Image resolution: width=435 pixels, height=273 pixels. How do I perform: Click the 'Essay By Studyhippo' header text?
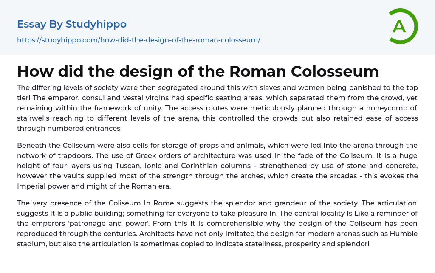72,24
